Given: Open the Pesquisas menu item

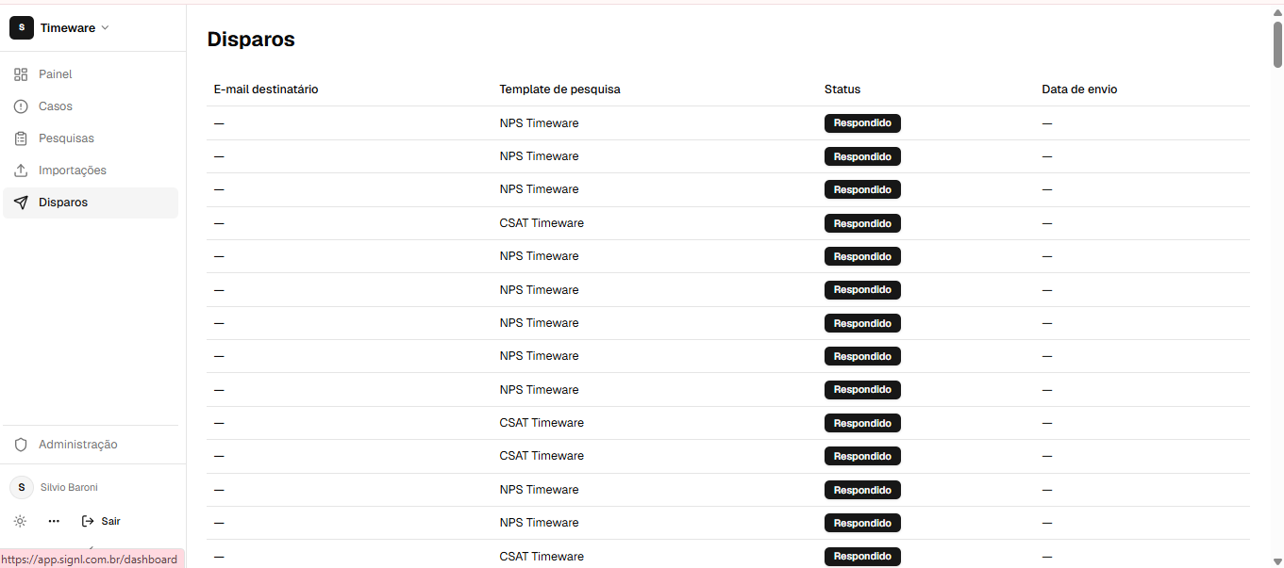Looking at the screenshot, I should click(x=91, y=138).
